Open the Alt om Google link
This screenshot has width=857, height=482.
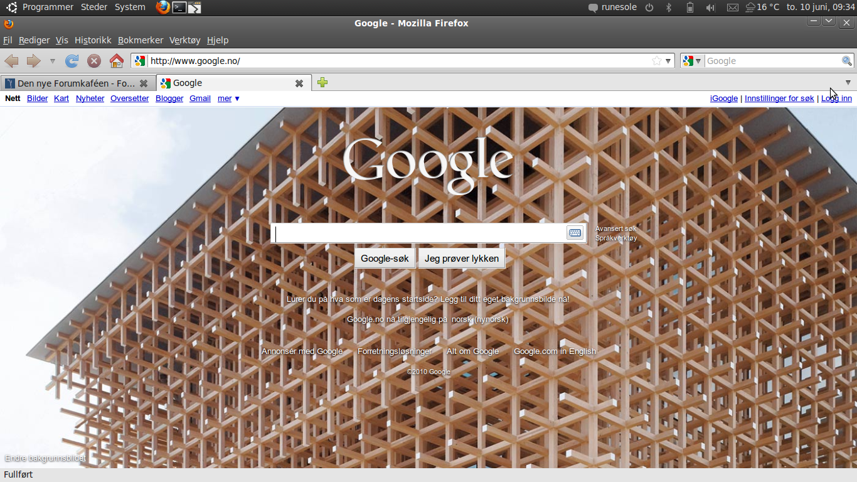tap(473, 351)
